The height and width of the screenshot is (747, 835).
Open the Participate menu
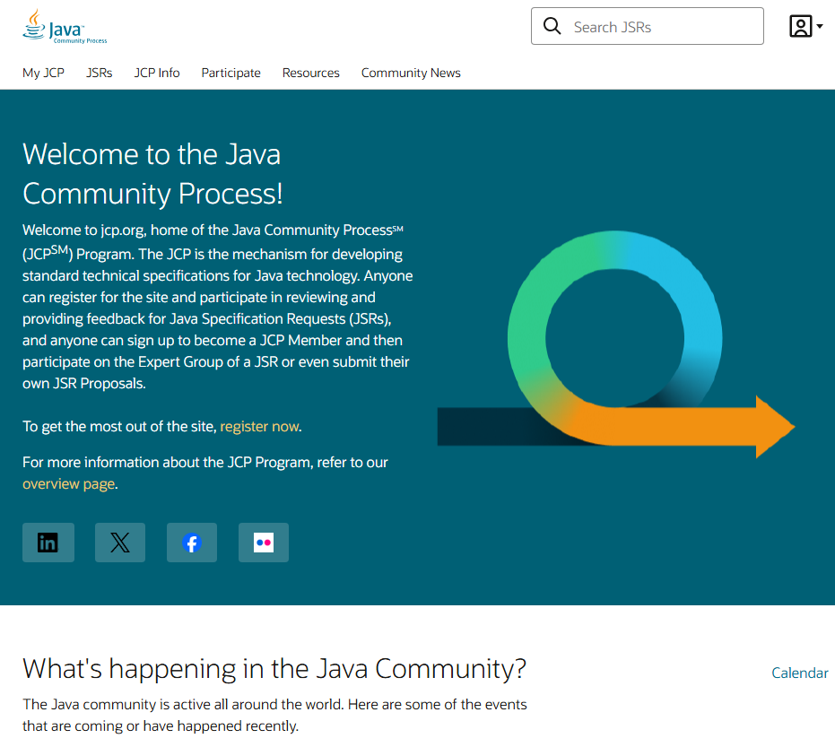coord(231,73)
